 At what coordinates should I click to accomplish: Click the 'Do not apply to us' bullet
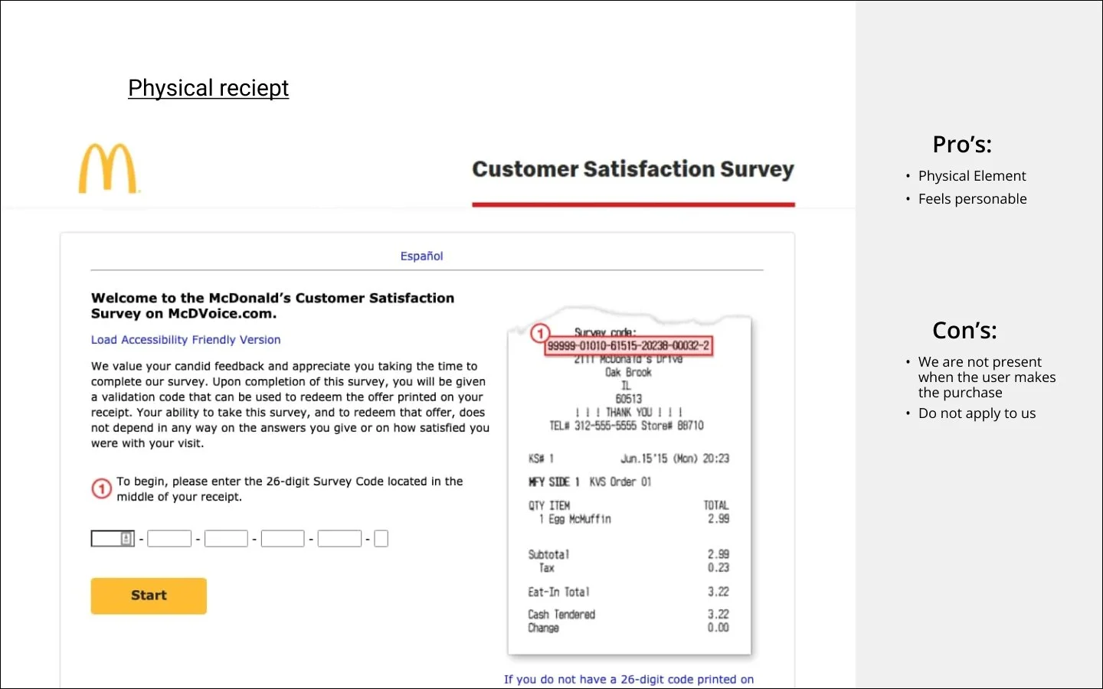coord(977,413)
